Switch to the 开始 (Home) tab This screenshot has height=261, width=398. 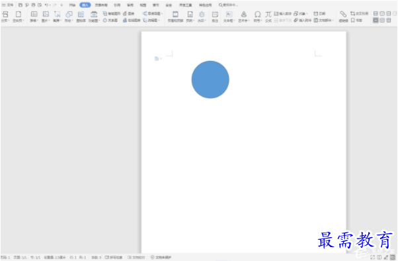(72, 5)
